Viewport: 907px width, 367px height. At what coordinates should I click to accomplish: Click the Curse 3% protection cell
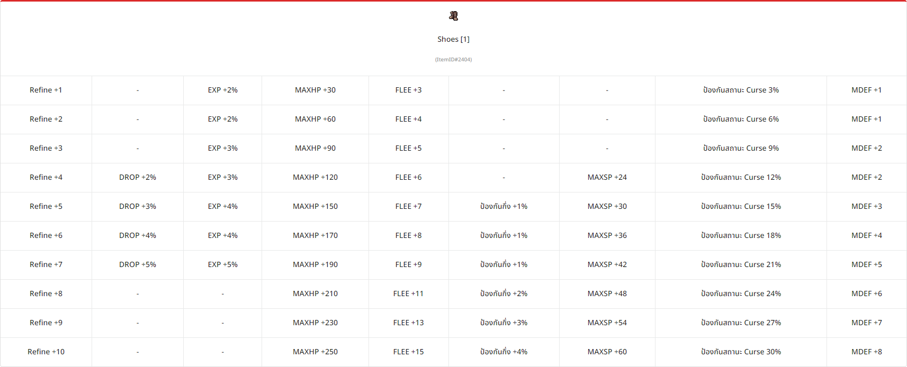pos(741,90)
